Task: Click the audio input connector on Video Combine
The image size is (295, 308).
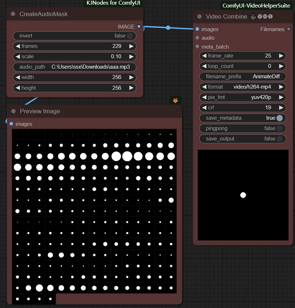Action: (197, 38)
